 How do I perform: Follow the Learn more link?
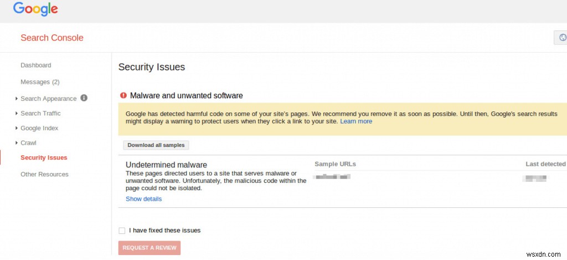click(356, 121)
